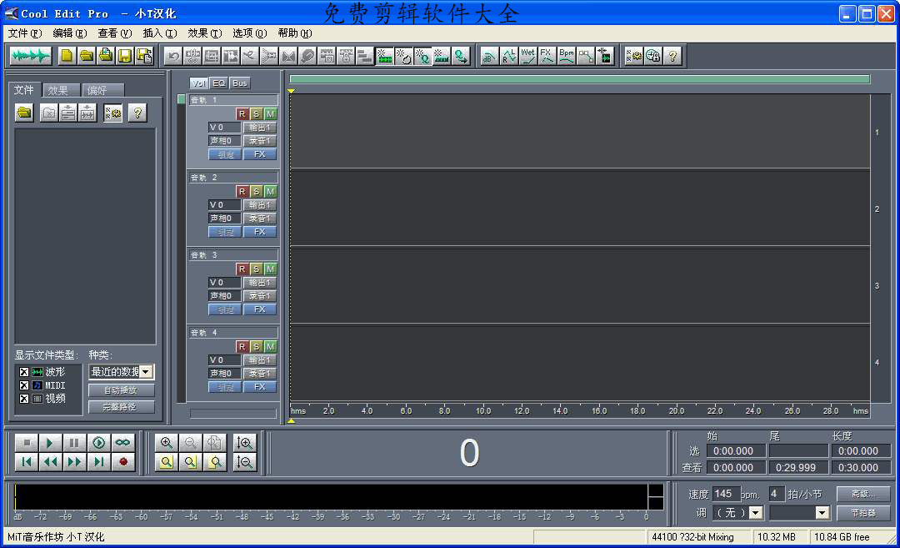
Task: Toggle the FX parameter envelope icon
Action: [547, 56]
